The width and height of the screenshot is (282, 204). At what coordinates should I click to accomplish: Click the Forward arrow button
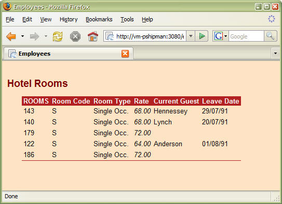click(x=34, y=36)
